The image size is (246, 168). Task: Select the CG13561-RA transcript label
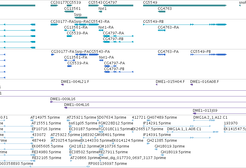(x=76, y=27)
